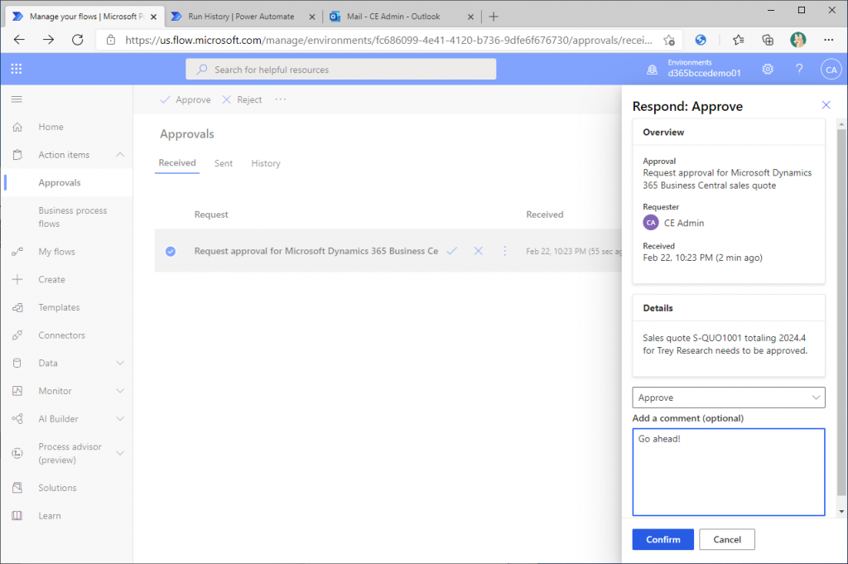Click the Environments picker icon
The height and width of the screenshot is (564, 848).
653,70
